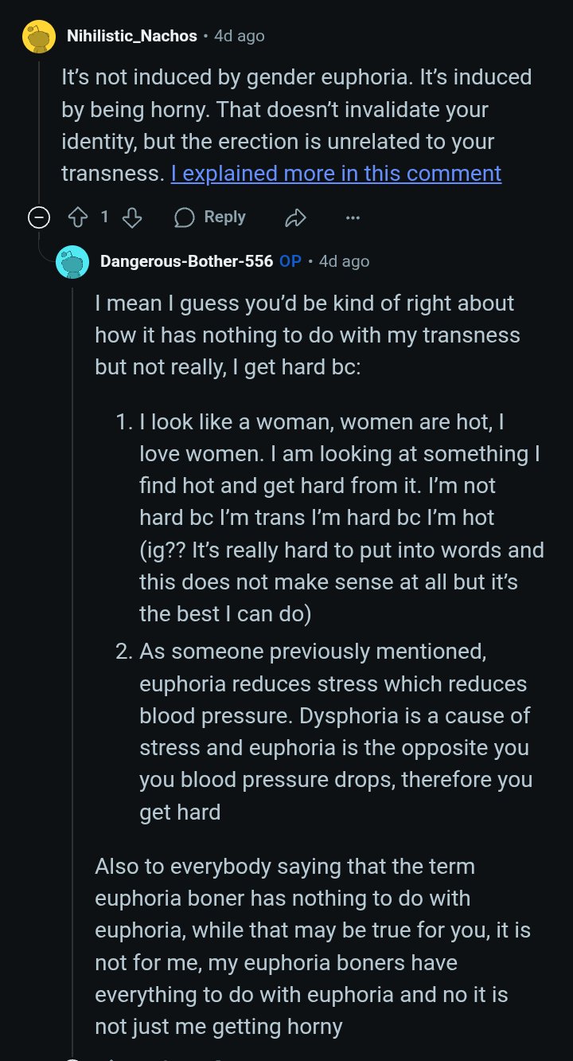Open the Nihilistic_Nachos user profile name
Screen dimensions: 573x1061
[x=131, y=36]
